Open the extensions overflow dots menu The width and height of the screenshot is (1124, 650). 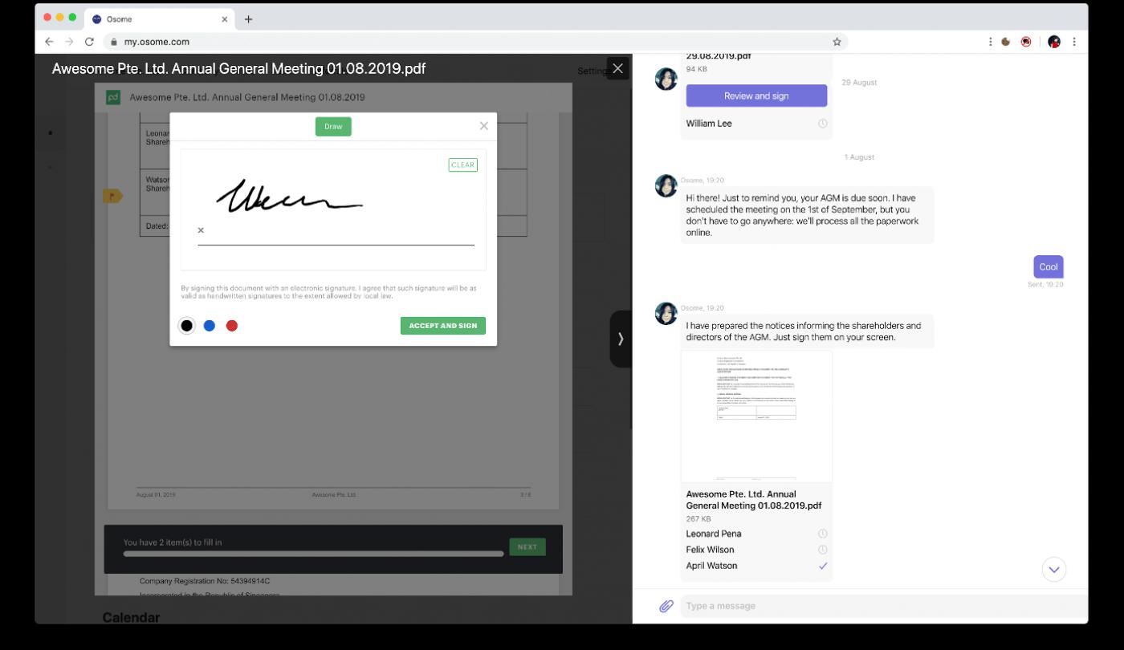[991, 42]
